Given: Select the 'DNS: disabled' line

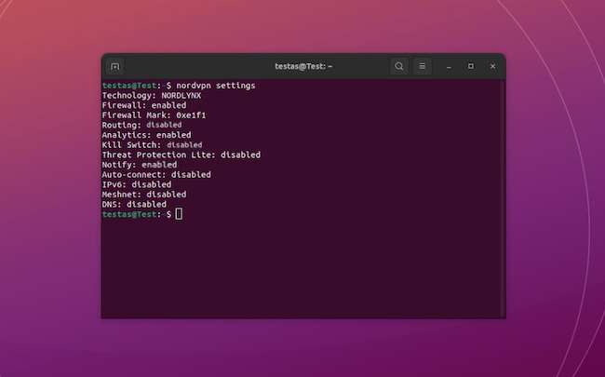Looking at the screenshot, I should click(x=134, y=205).
